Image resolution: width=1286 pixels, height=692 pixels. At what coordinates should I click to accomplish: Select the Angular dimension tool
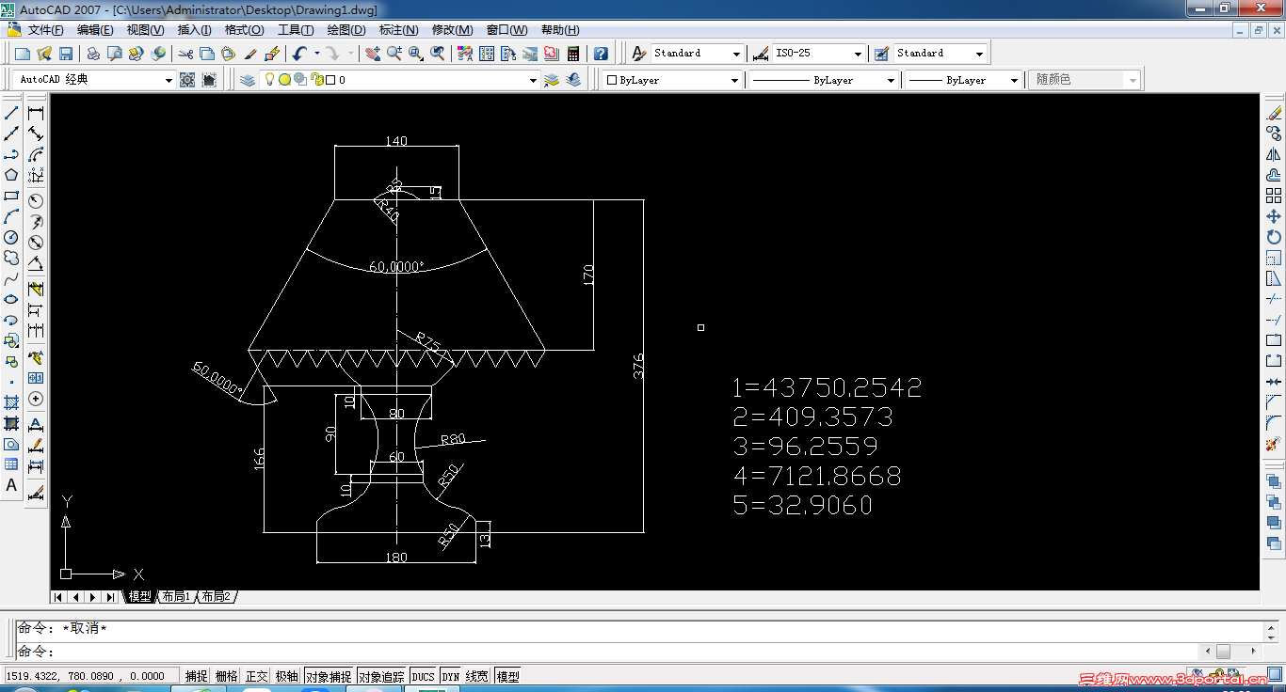click(x=36, y=264)
